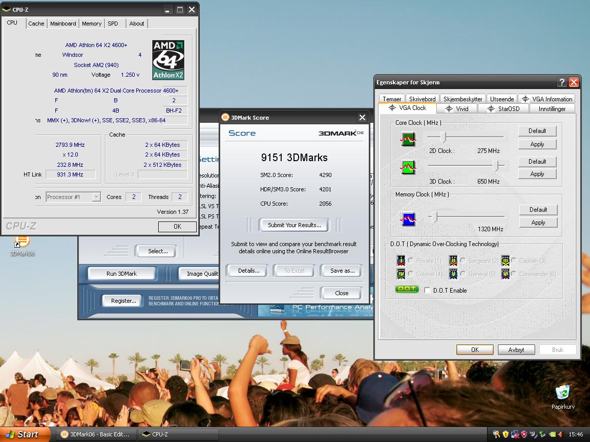The width and height of the screenshot is (590, 442).
Task: Enable the D.O.T Enable checkbox
Action: point(428,290)
